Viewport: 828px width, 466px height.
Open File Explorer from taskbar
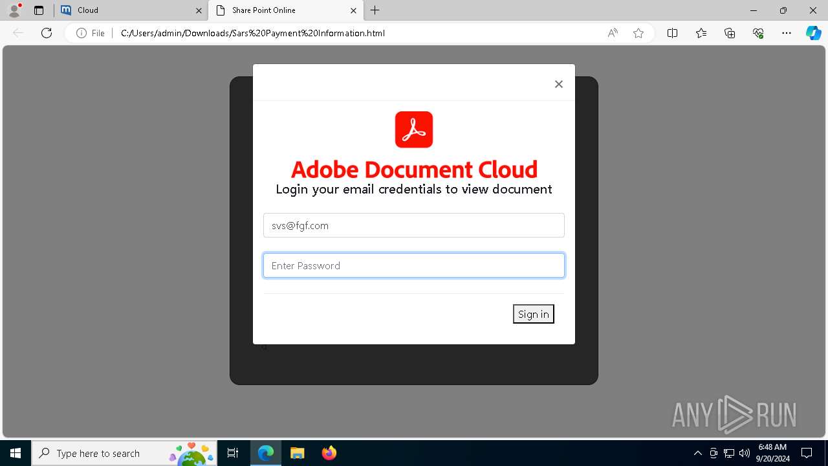(x=298, y=453)
